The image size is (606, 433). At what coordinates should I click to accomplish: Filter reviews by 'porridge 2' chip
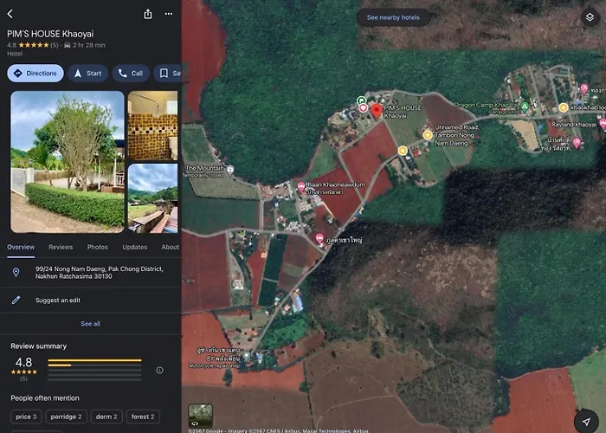click(x=66, y=417)
